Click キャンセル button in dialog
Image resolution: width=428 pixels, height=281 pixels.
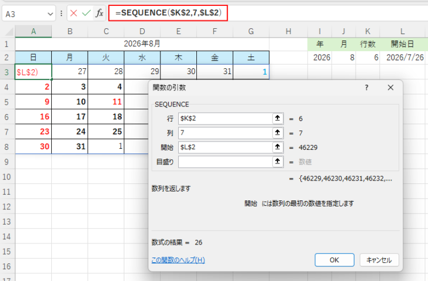(x=379, y=260)
